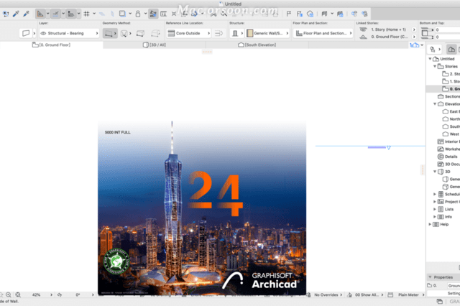Open dropdown beside the Trace icon
Screen dimensions: 460x306
click(x=130, y=14)
